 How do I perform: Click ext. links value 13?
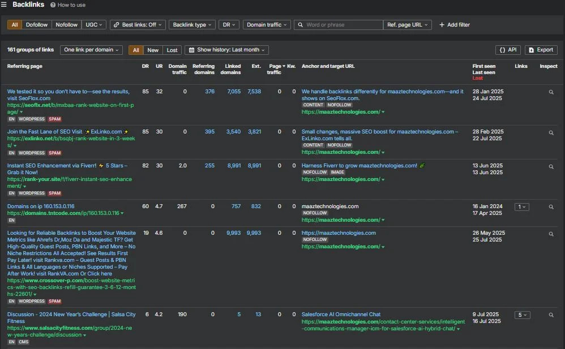pyautogui.click(x=258, y=314)
